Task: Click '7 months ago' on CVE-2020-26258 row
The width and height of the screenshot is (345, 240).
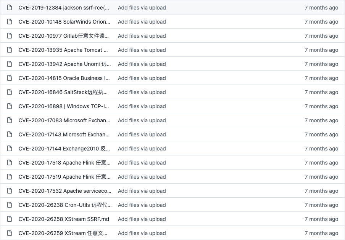Action: [321, 219]
